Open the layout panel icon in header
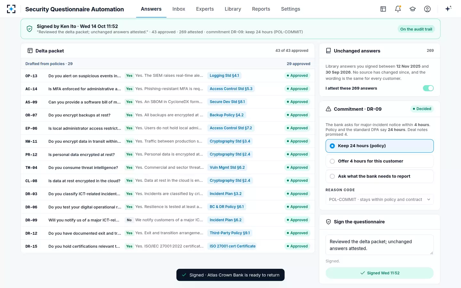Screen dimensions: 461x288 (x=383, y=9)
